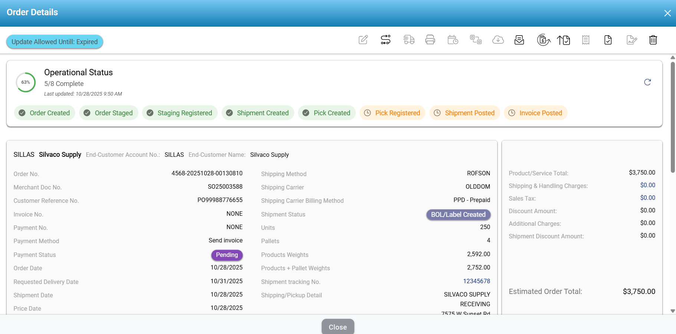Click the 63% progress circle indicator

(26, 82)
